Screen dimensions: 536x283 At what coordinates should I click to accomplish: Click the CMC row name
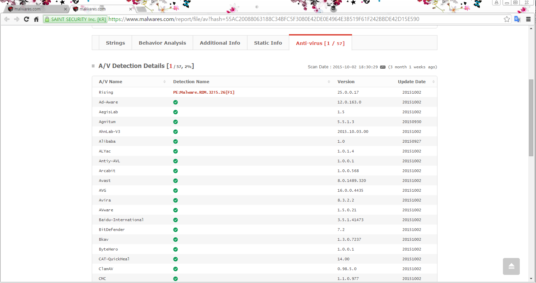coord(102,279)
